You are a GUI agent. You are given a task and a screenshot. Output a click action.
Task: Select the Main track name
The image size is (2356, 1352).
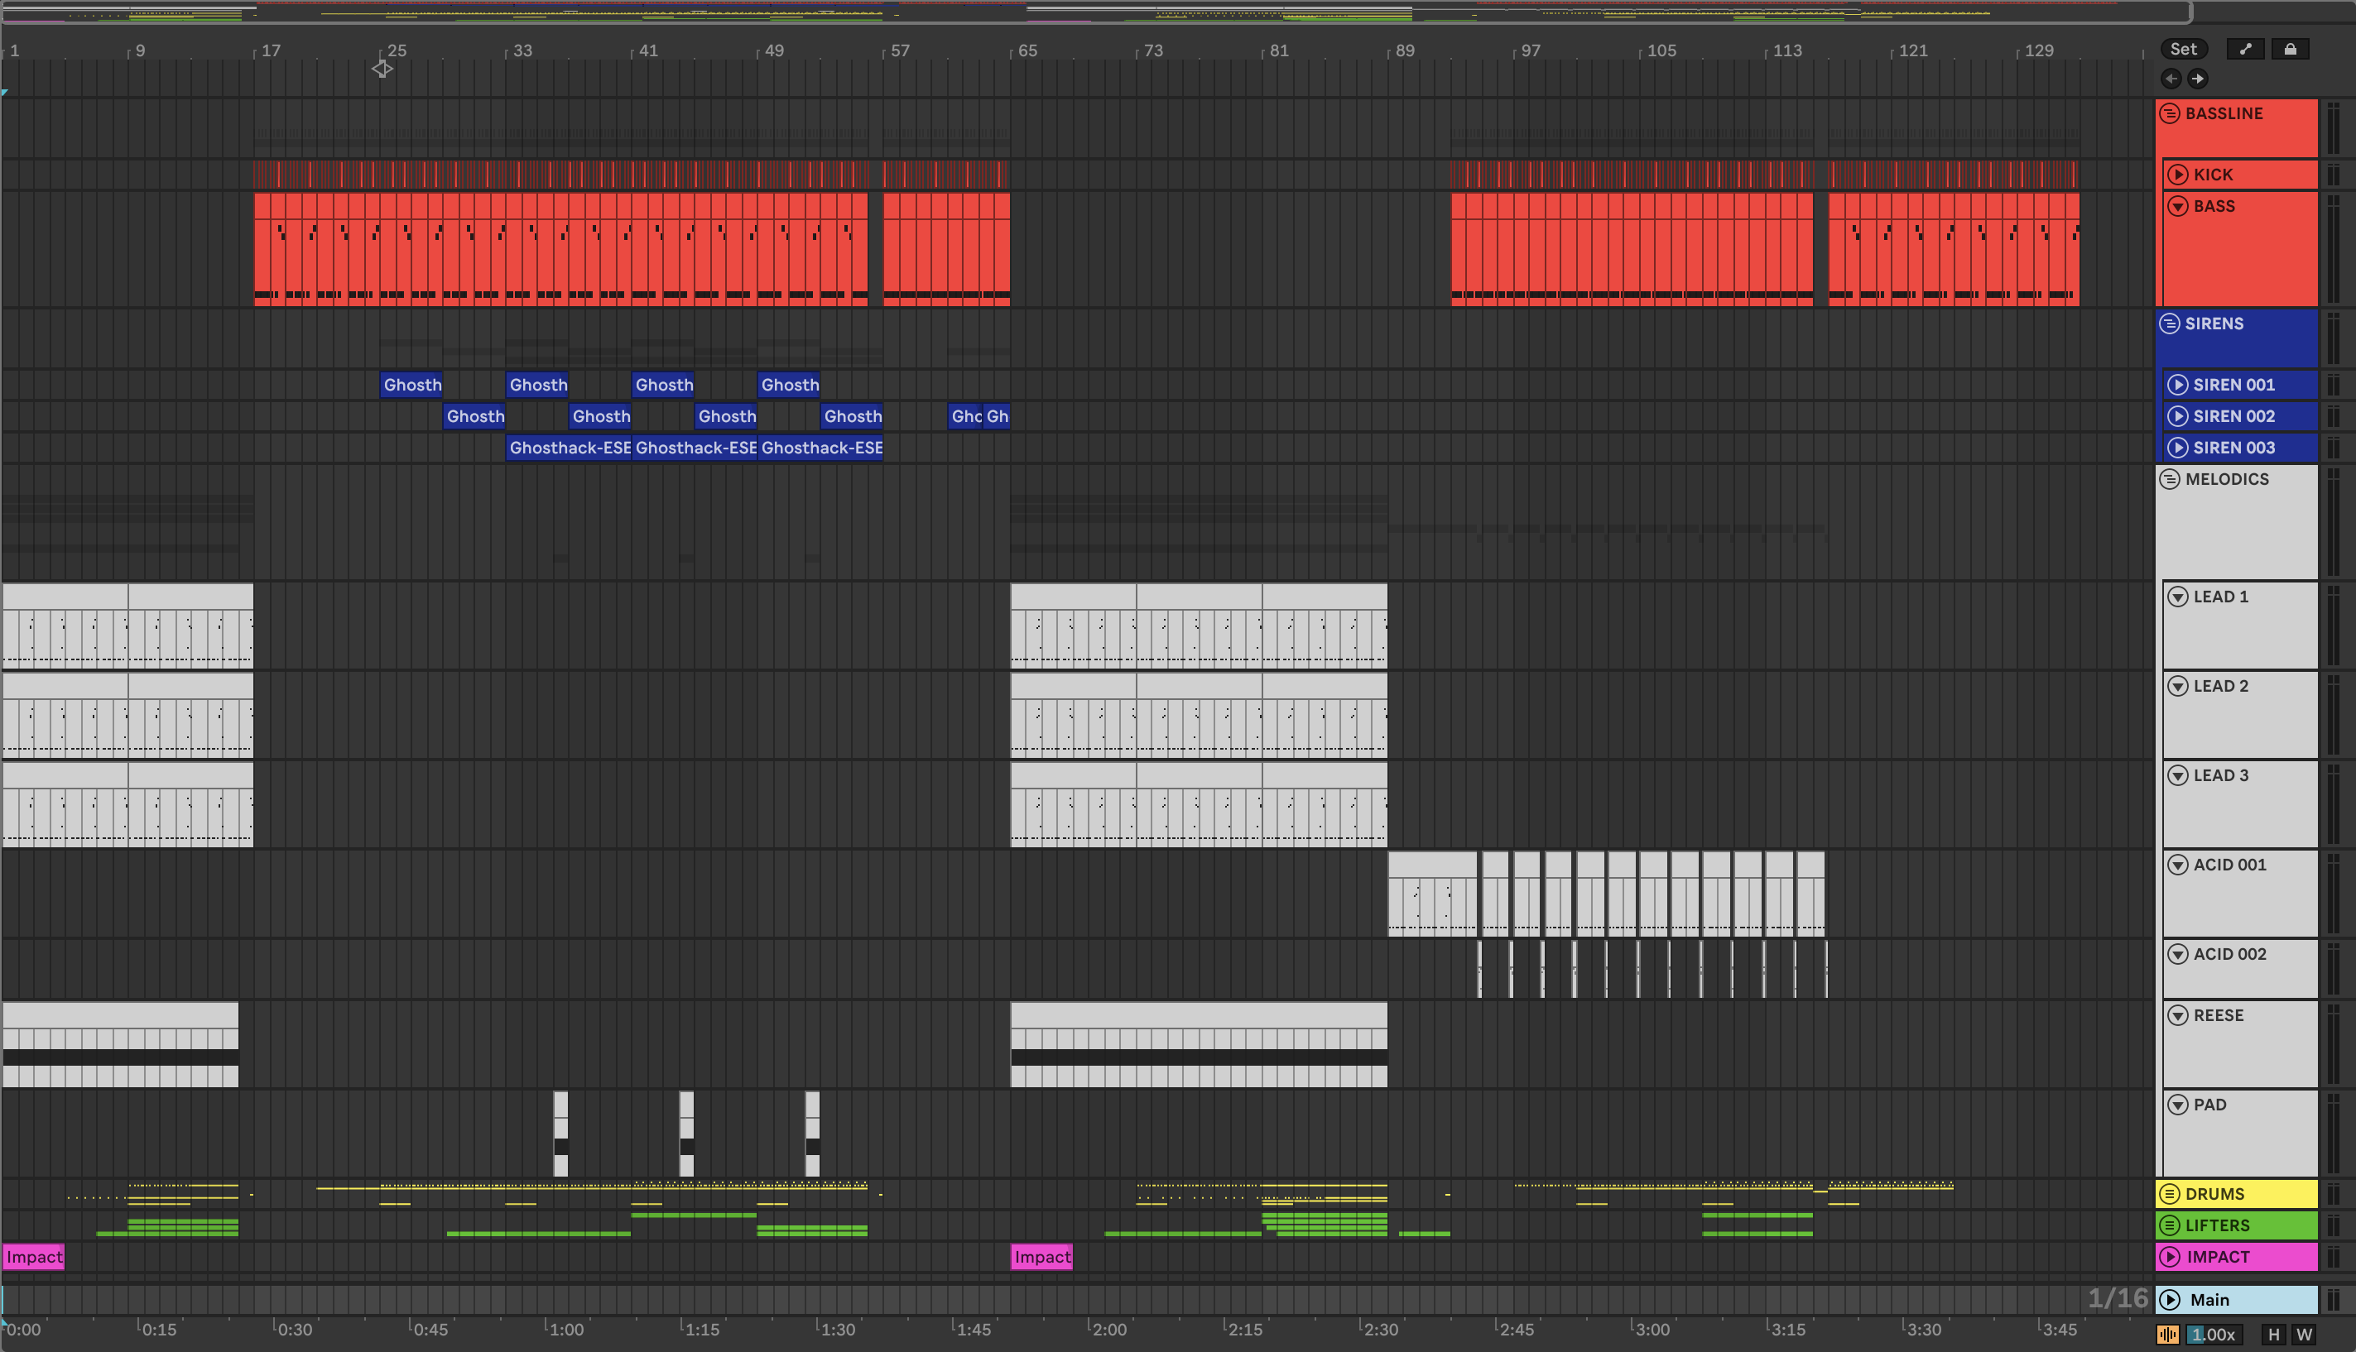[2209, 1300]
